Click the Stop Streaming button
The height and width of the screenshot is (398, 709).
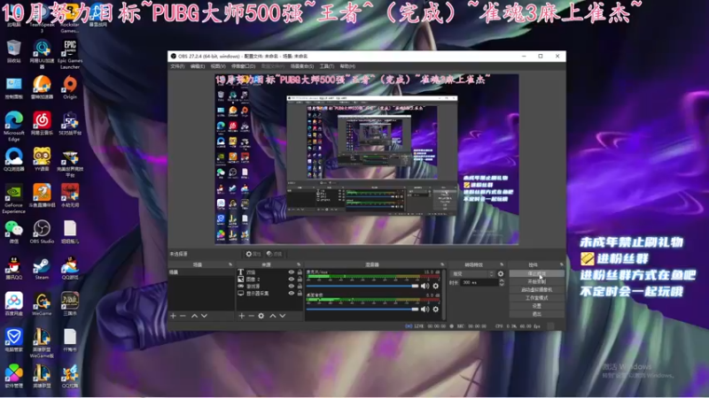537,273
